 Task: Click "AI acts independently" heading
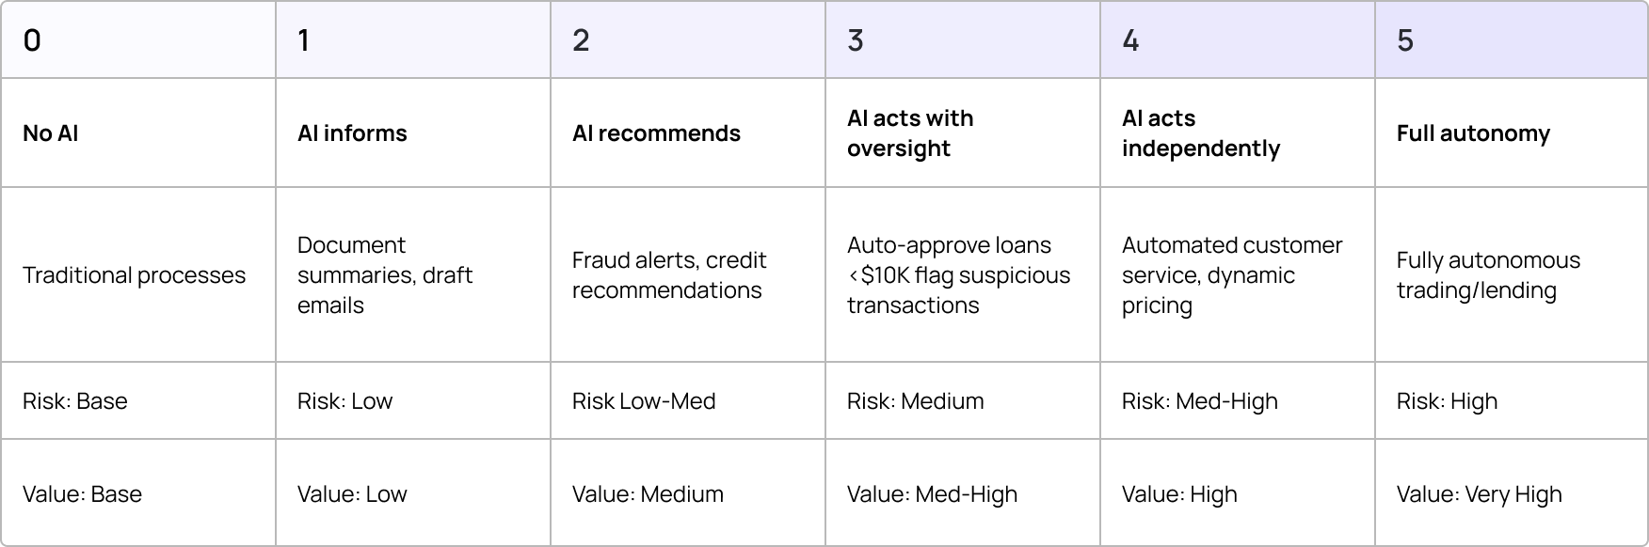coord(1200,133)
